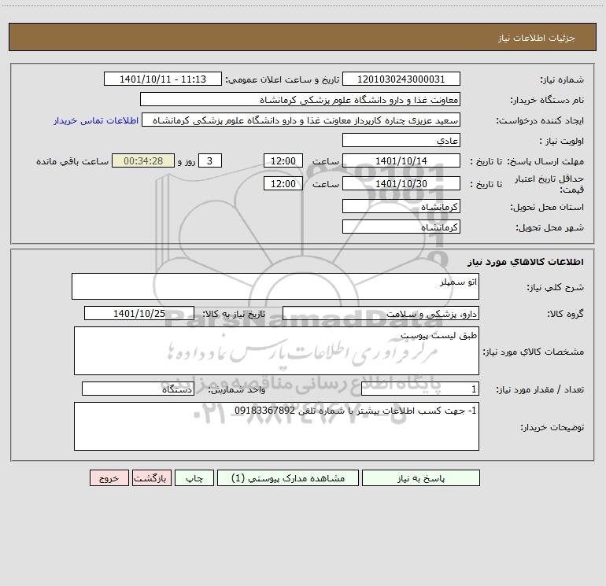Image resolution: width=606 pixels, height=586 pixels.
Task: Click the توضیحات خریدار label
Action: [x=552, y=427]
